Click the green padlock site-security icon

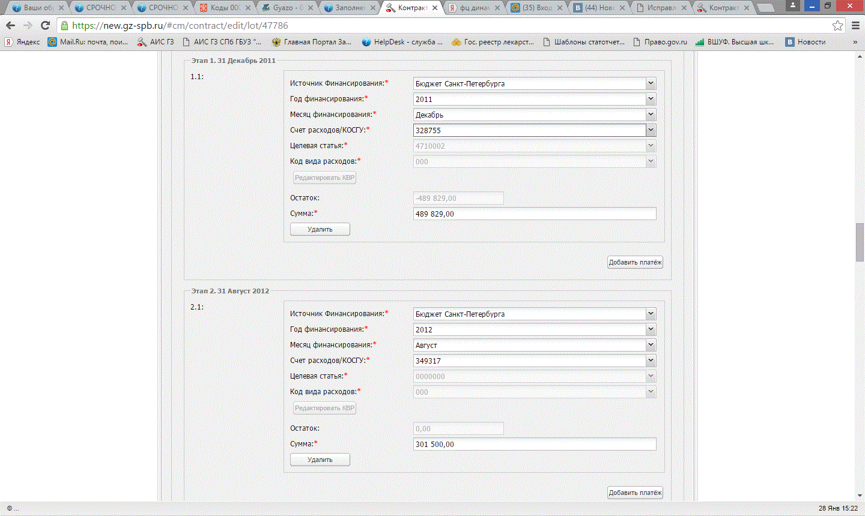(x=64, y=26)
